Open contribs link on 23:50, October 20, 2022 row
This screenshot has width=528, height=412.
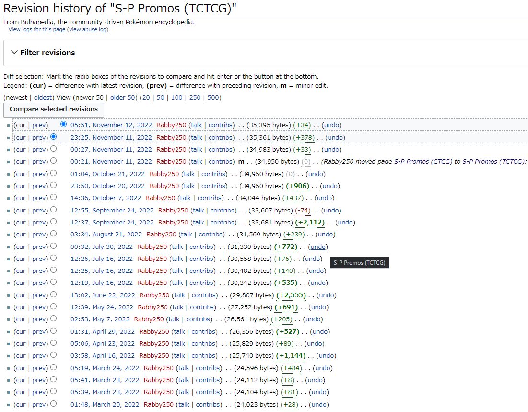click(213, 186)
